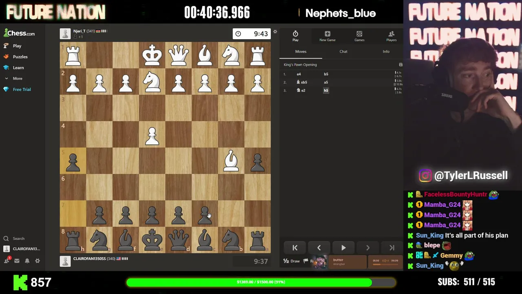522x294 pixels.
Task: Open the messages envelope icon
Action: (x=17, y=261)
